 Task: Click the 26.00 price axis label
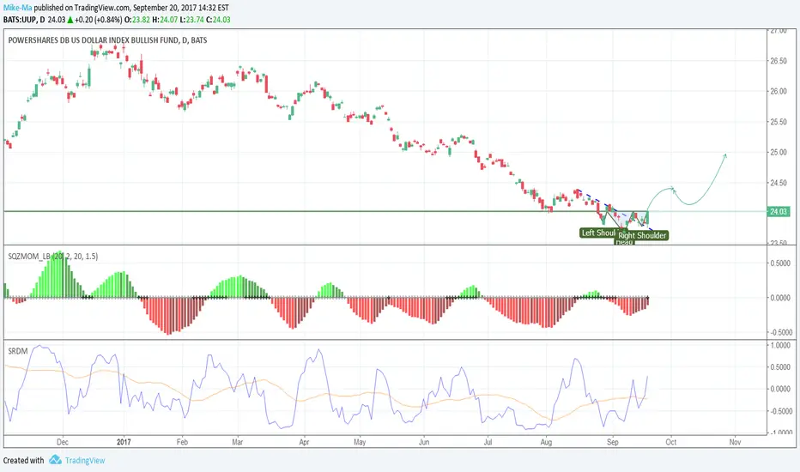(x=778, y=91)
